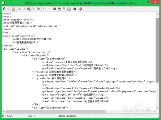
Task: Maximize the editor window
Action: point(148,2)
